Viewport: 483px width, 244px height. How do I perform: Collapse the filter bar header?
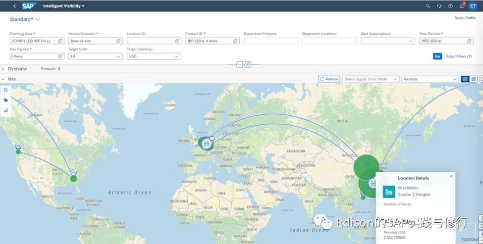[x=240, y=65]
